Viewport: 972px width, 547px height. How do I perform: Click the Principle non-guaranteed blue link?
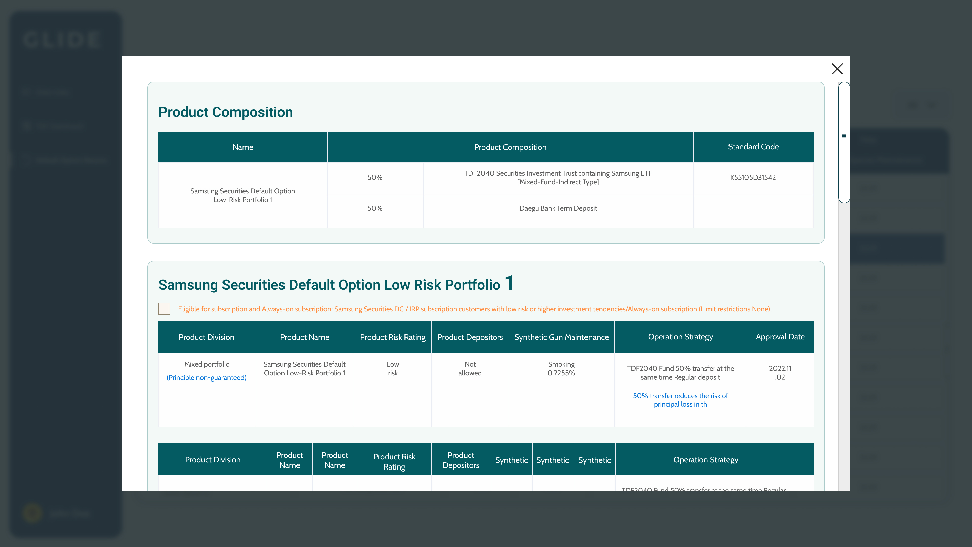[x=206, y=378]
